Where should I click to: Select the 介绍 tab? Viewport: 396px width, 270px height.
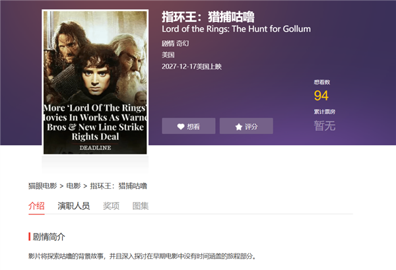tap(36, 206)
